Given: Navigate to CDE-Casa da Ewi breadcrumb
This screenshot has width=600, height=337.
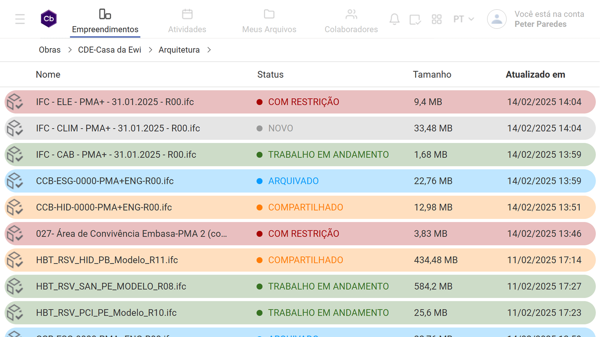Looking at the screenshot, I should [x=109, y=50].
